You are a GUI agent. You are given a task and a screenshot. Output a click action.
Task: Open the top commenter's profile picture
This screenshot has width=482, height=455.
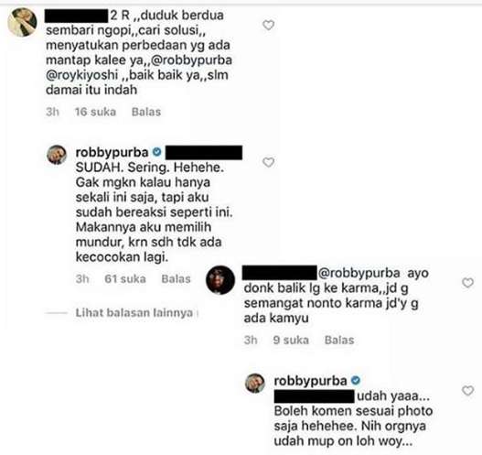point(23,22)
